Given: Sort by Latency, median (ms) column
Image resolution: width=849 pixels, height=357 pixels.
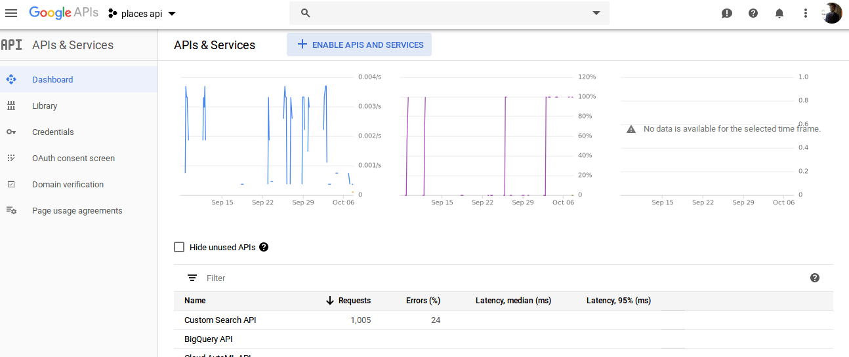Looking at the screenshot, I should click(513, 301).
